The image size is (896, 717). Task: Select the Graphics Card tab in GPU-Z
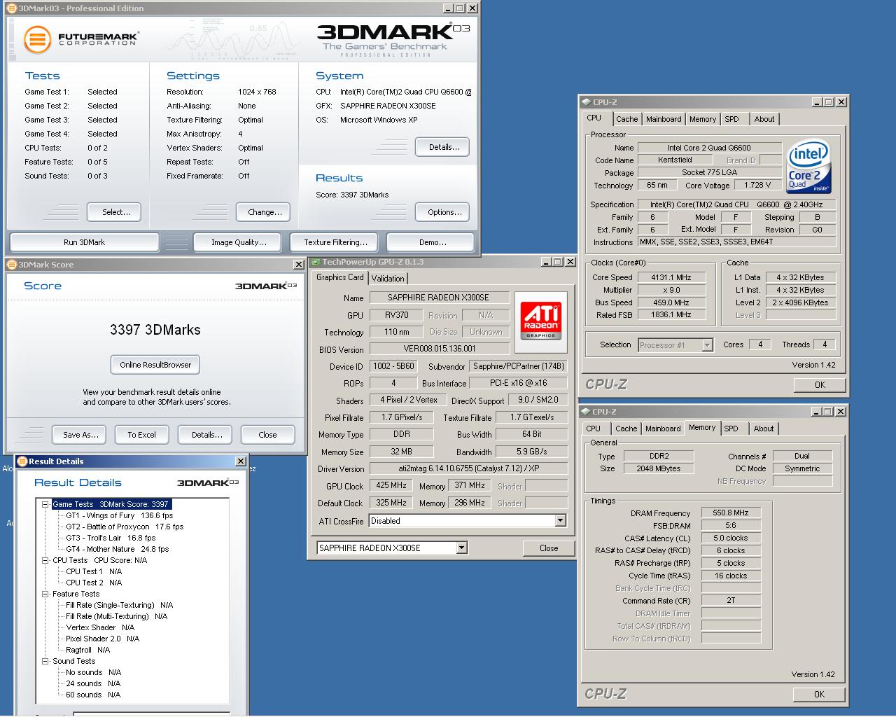point(340,277)
